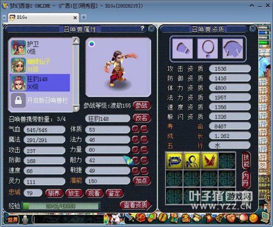Click the help question mark in 召唤兽属性
273x227 pixels.
tap(143, 28)
